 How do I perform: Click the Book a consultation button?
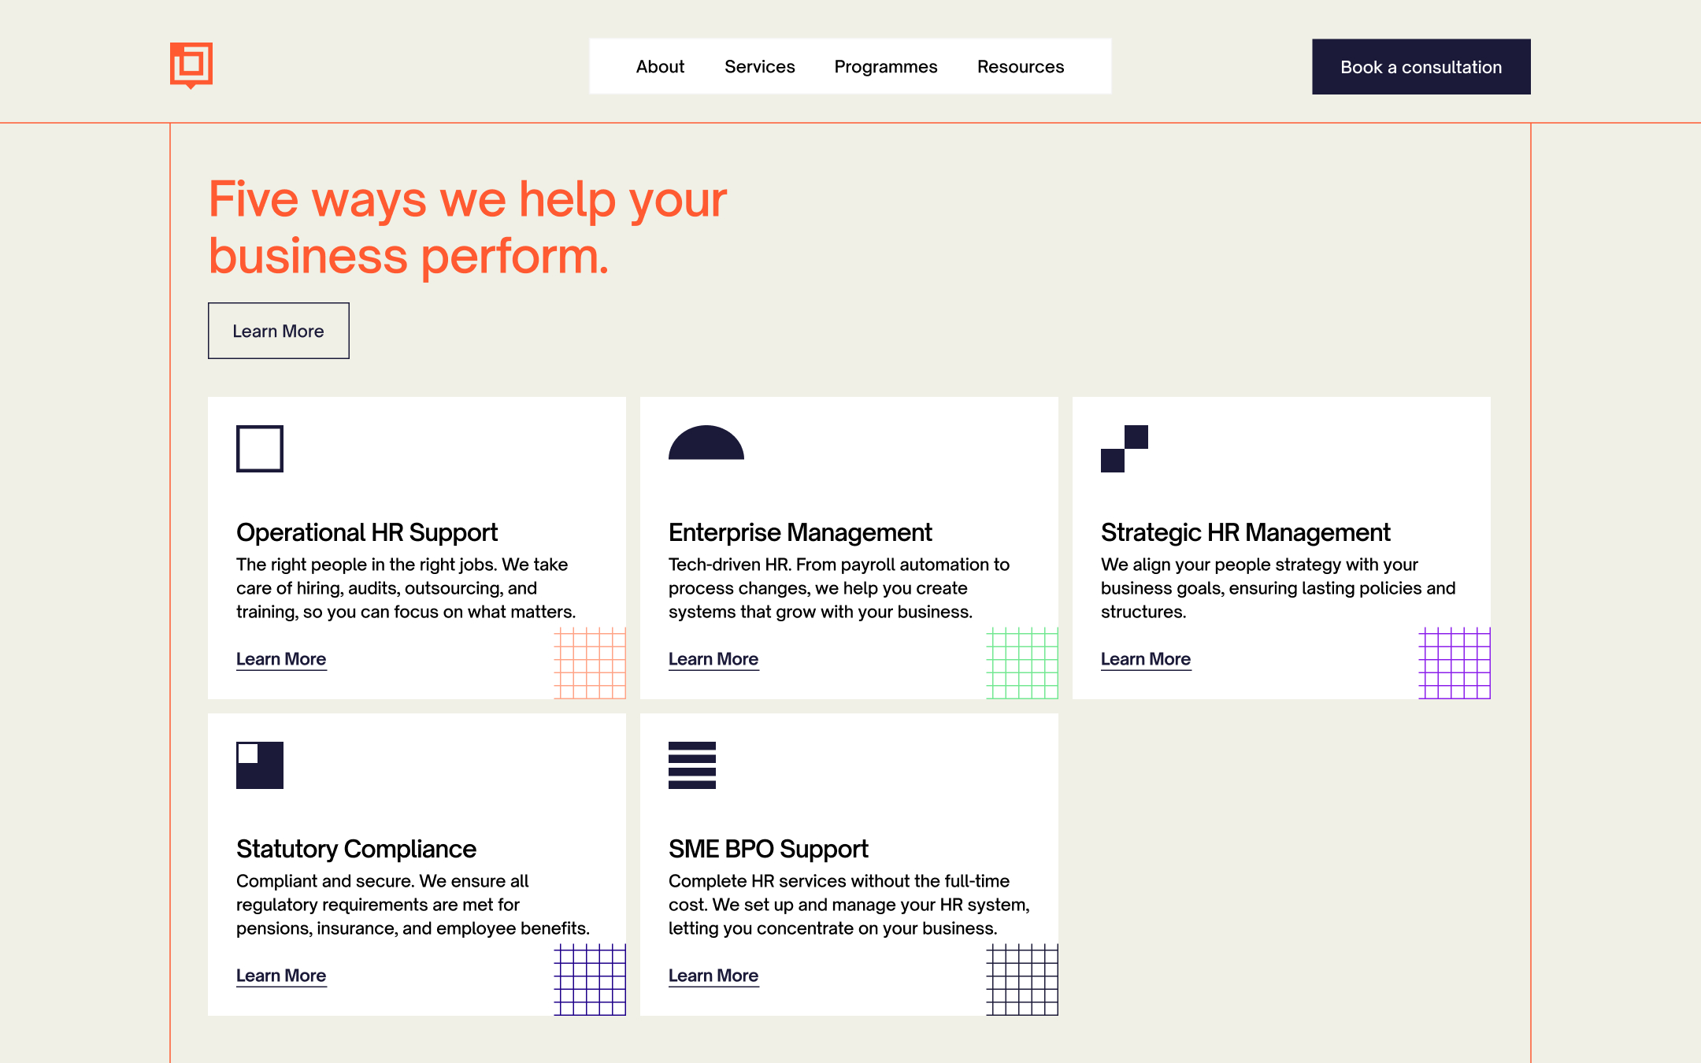1421,67
